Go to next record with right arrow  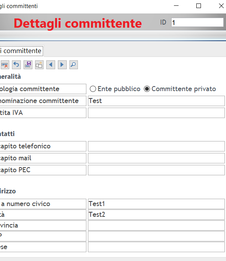tap(62, 65)
